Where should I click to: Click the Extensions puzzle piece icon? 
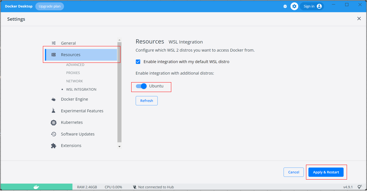[x=54, y=146]
